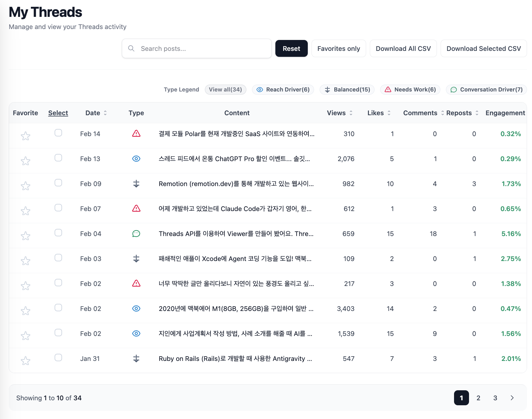The image size is (532, 419).
Task: Click the magnifier icon in search box
Action: (131, 48)
